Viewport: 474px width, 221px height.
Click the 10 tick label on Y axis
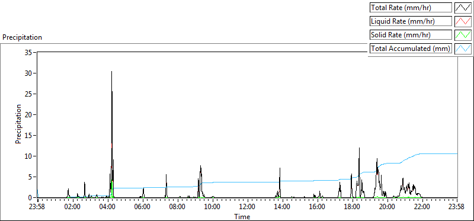(x=28, y=156)
